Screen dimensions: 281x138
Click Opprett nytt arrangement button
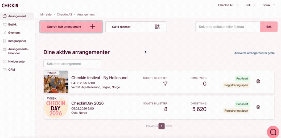[x=71, y=27]
